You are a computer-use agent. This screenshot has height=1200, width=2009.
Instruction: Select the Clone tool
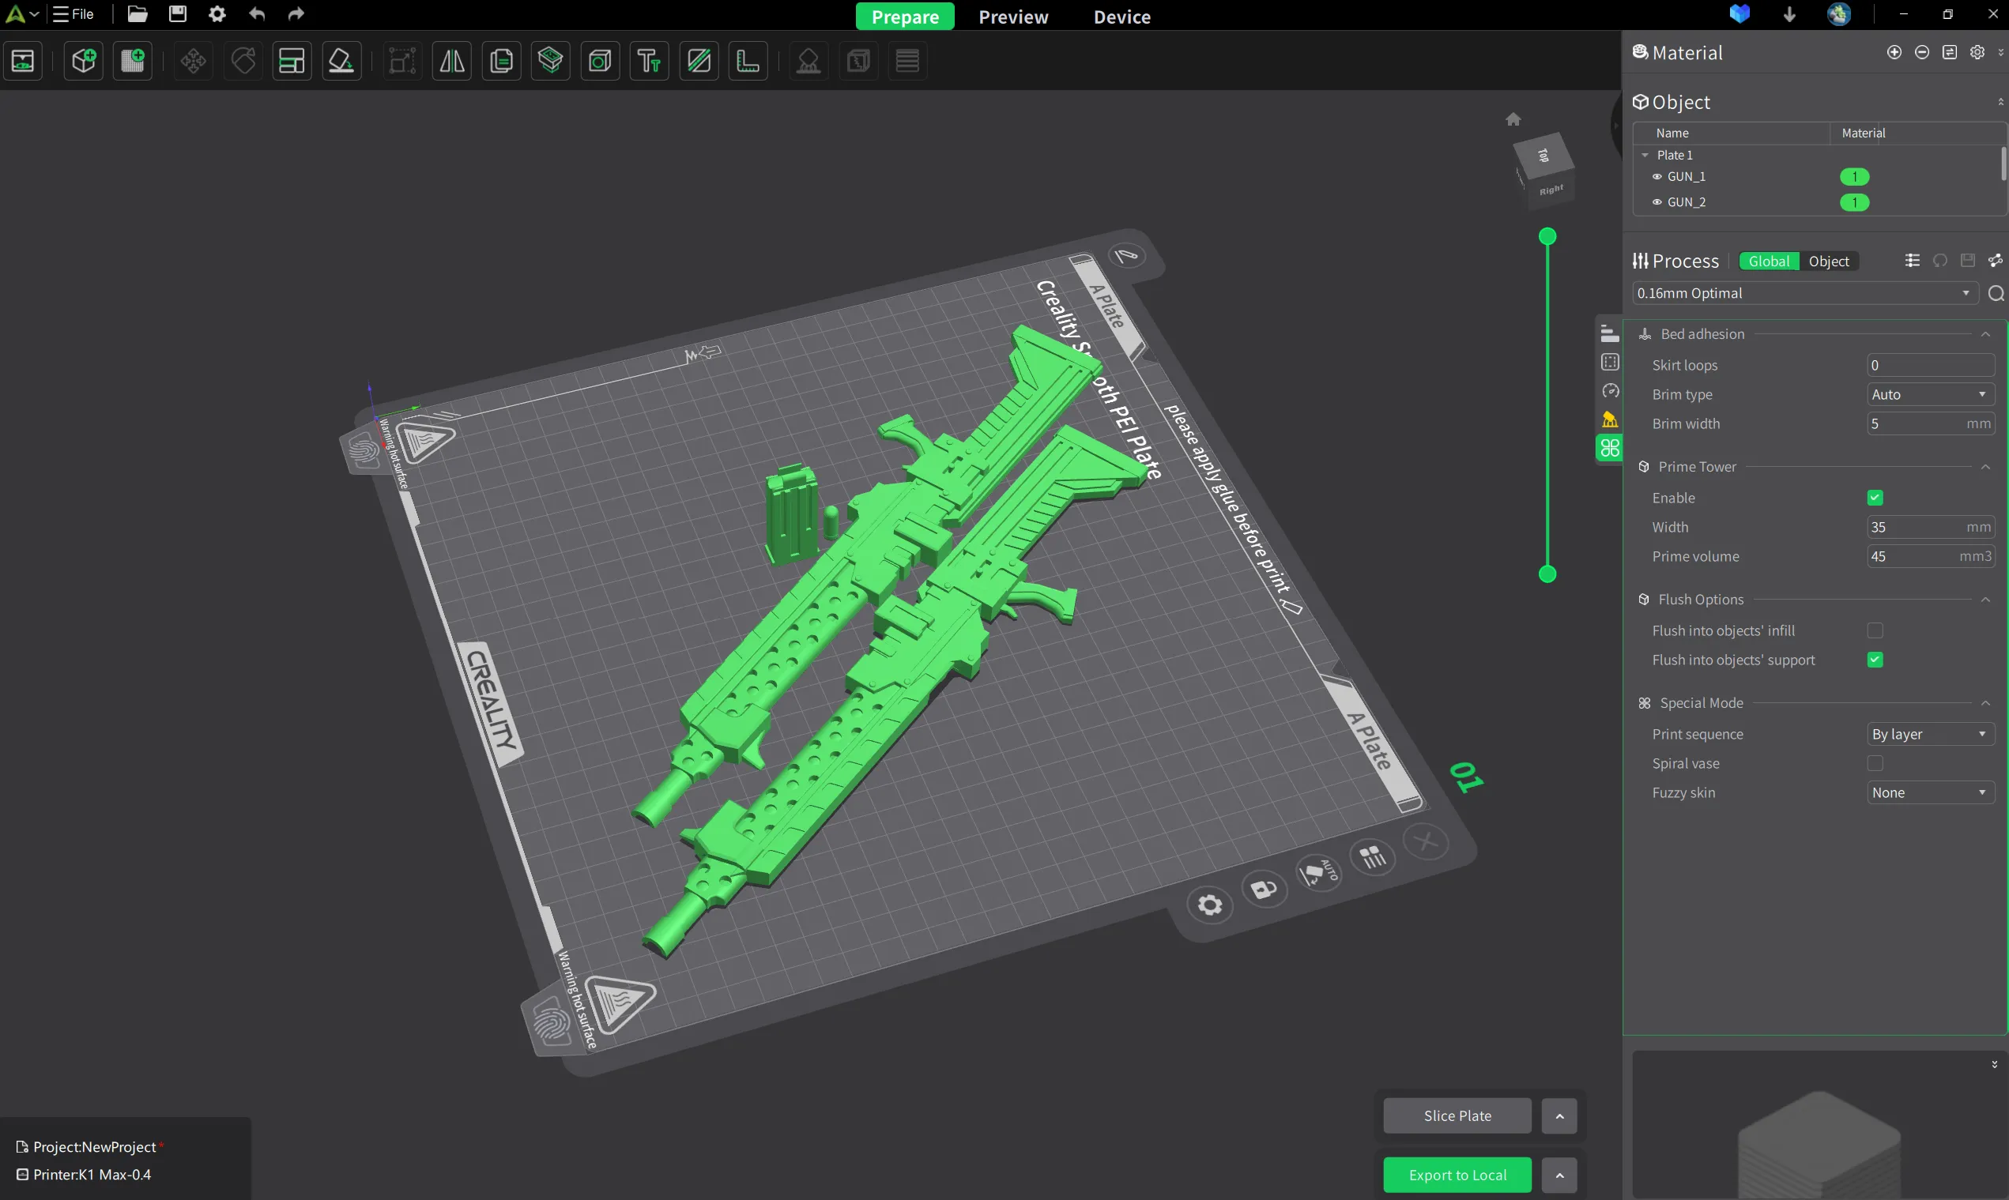[x=501, y=61]
